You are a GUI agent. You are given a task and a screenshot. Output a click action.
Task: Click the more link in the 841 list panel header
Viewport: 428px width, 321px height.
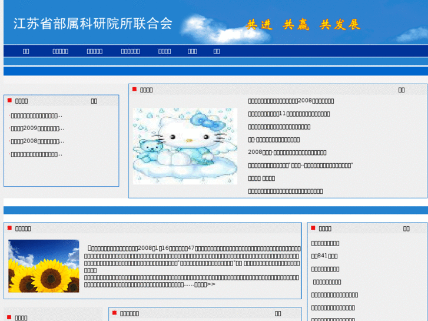406,229
